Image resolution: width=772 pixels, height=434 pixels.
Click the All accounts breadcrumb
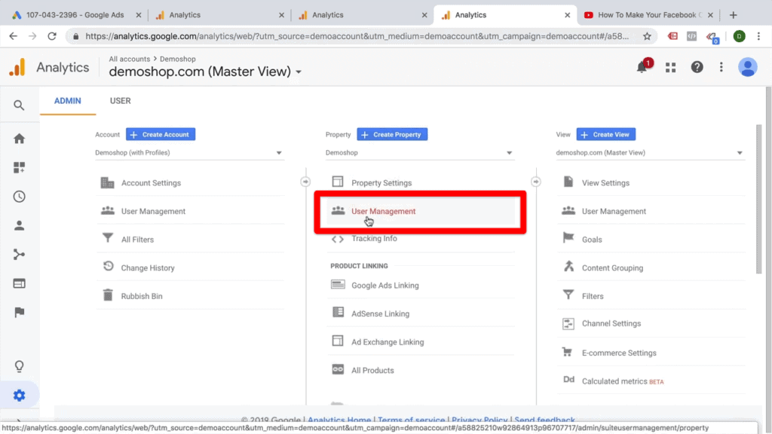pos(130,59)
